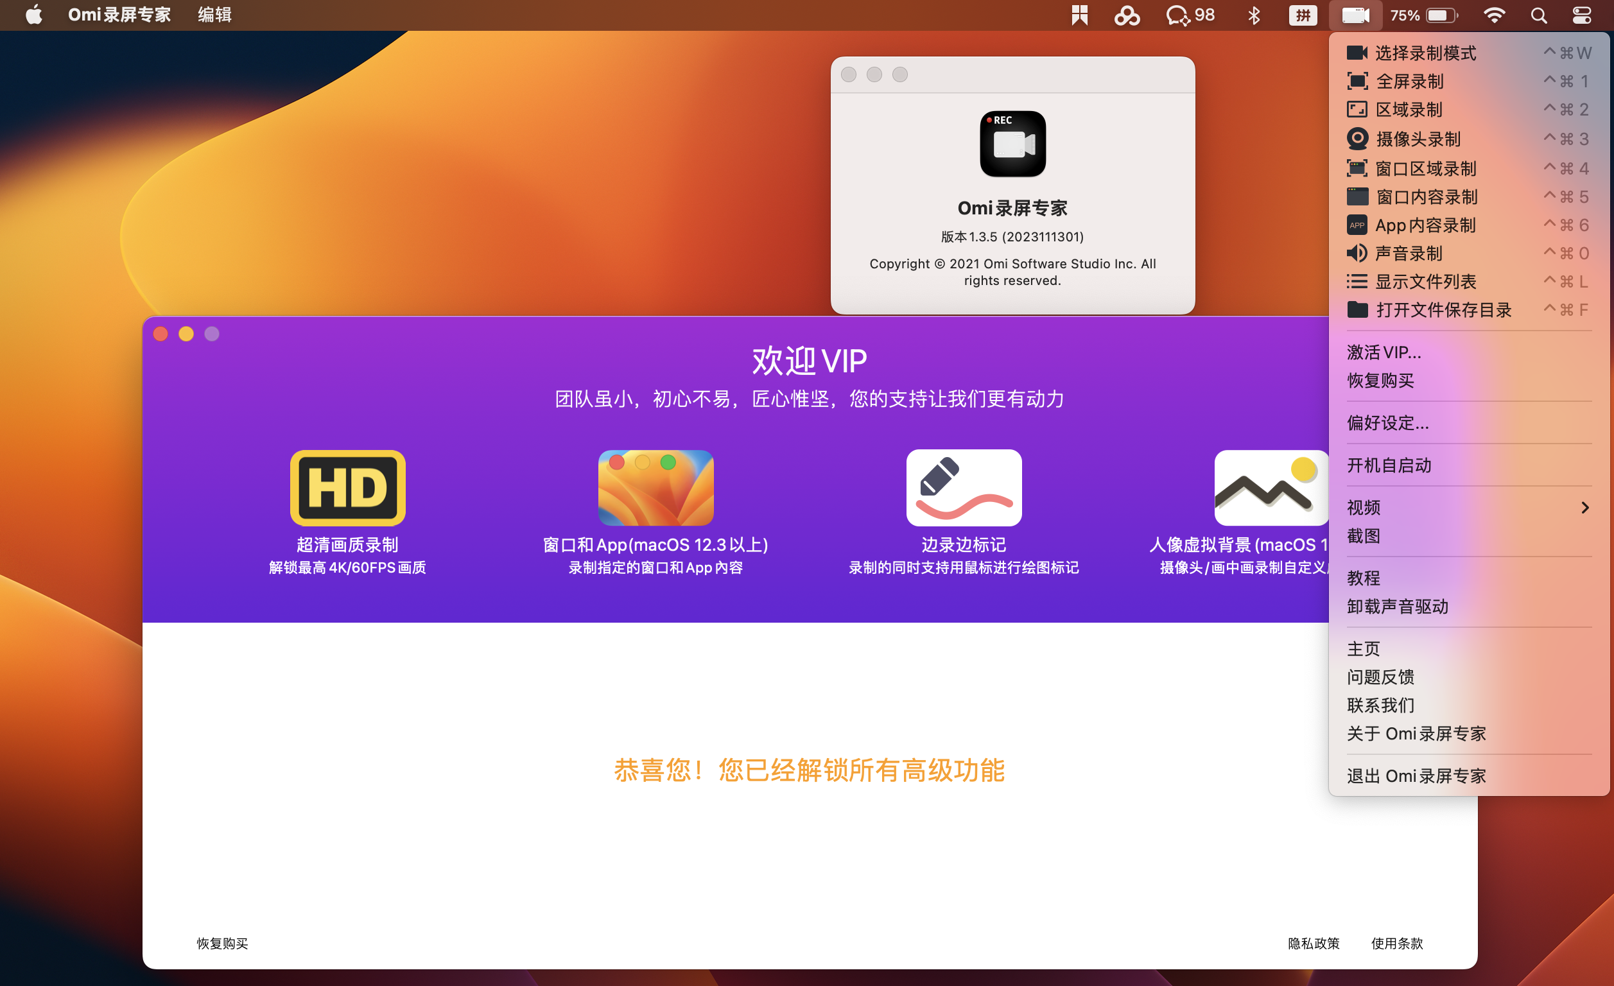Open 偏好设定... from the menu
Screen dimensions: 1614x986
(x=1470, y=422)
